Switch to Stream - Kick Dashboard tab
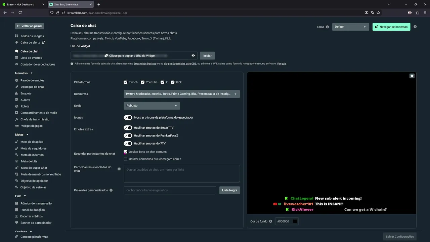 [24, 4]
